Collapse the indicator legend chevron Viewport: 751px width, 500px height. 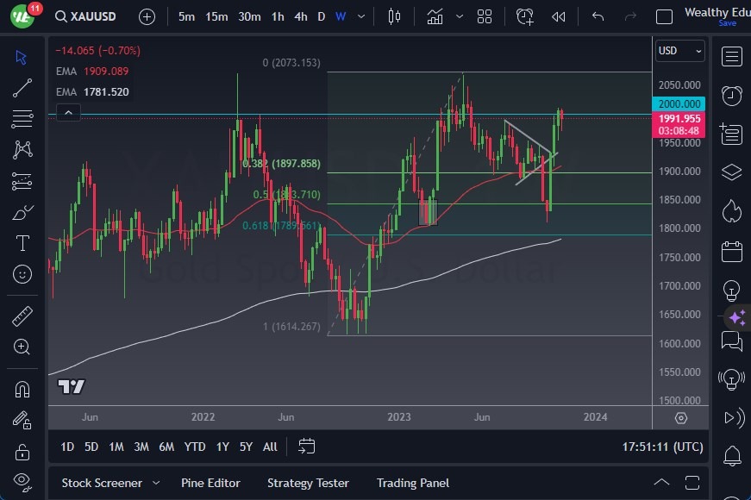(x=68, y=112)
